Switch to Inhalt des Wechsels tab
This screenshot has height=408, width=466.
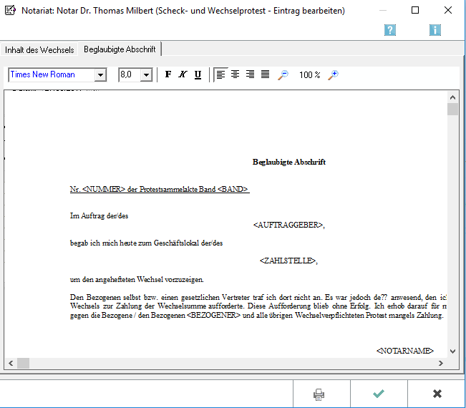click(39, 49)
